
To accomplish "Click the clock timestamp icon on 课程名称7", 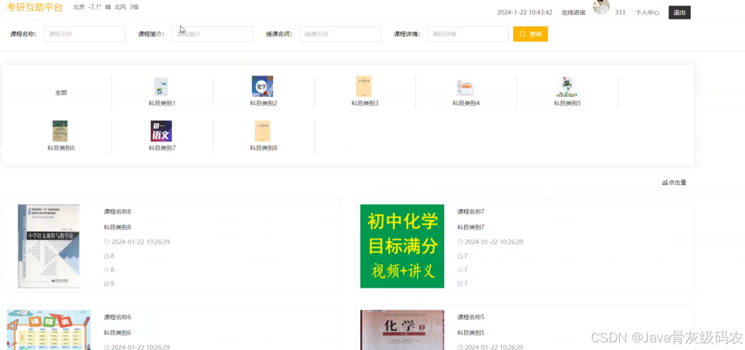I will coord(462,241).
